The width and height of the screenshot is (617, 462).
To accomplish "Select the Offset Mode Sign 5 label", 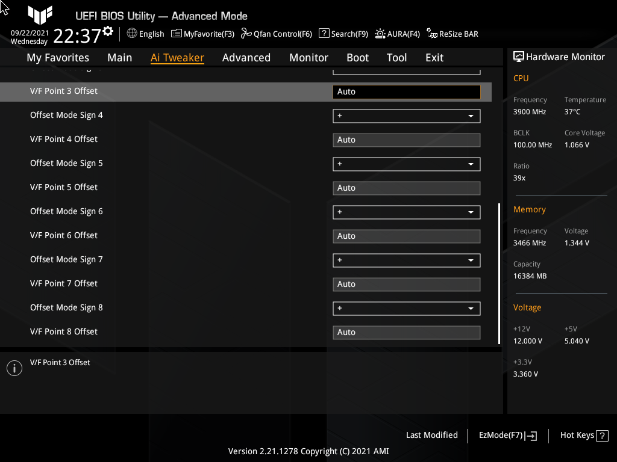I will [x=66, y=164].
